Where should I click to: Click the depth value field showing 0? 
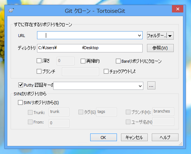pos(66,61)
